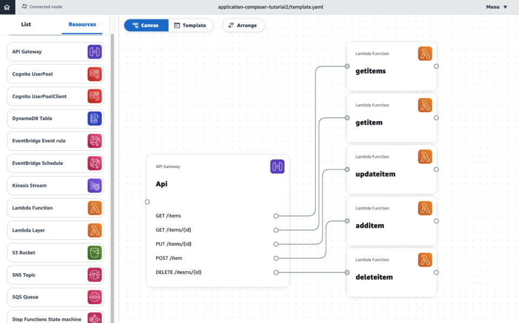Click the DELETE /itesms/{id} route on the Api card

pyautogui.click(x=179, y=272)
